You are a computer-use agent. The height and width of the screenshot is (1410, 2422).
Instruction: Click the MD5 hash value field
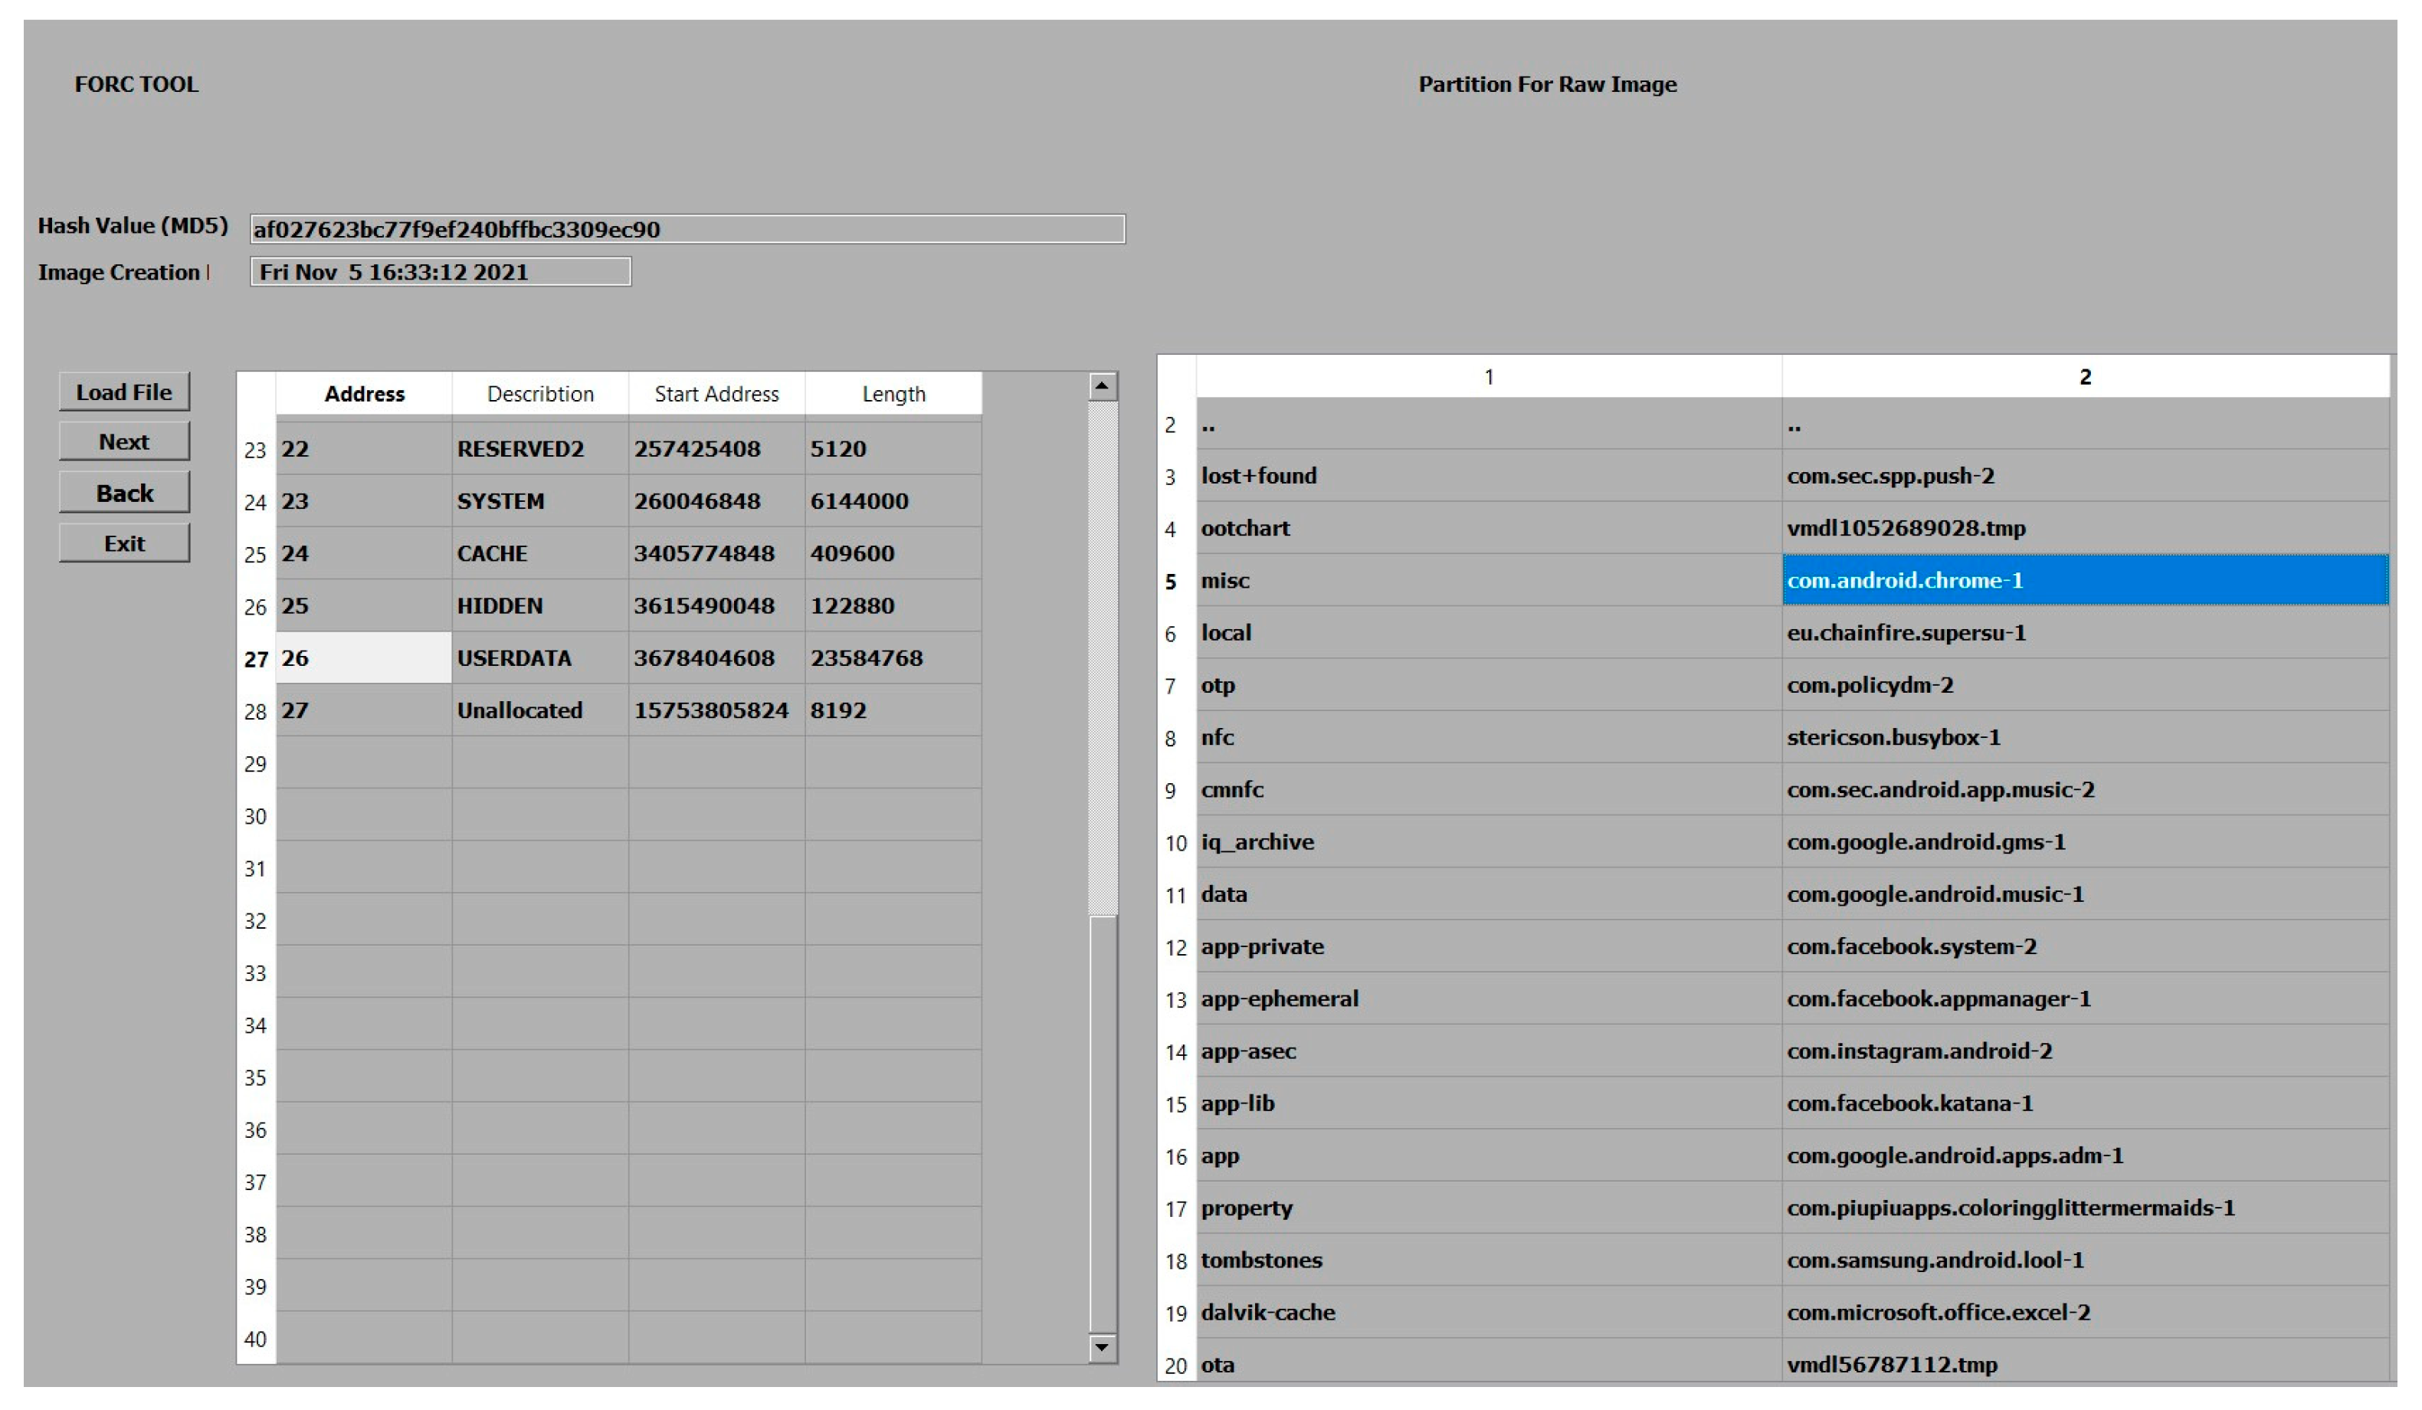pos(687,230)
